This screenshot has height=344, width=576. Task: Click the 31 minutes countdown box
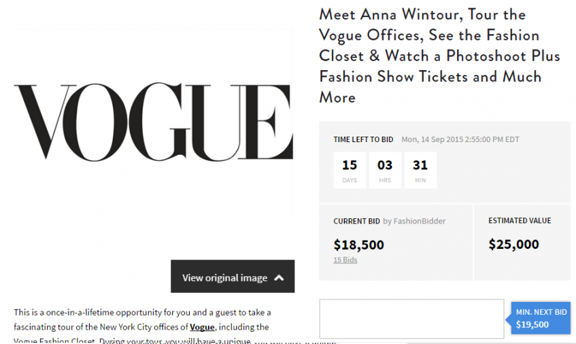[x=420, y=169]
